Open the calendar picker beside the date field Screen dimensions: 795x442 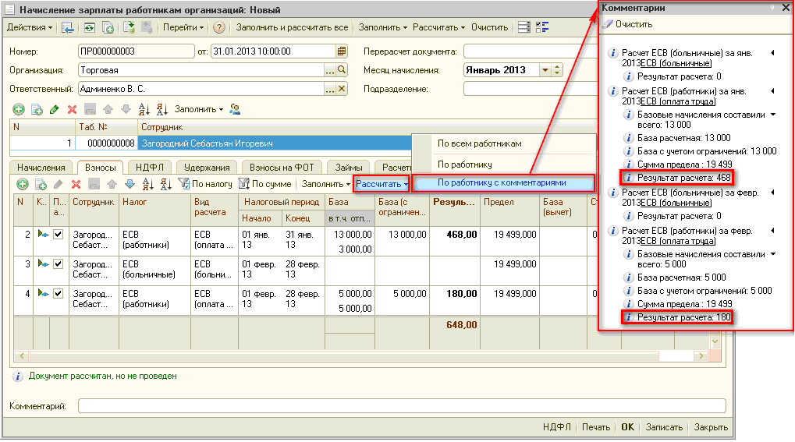[x=342, y=51]
